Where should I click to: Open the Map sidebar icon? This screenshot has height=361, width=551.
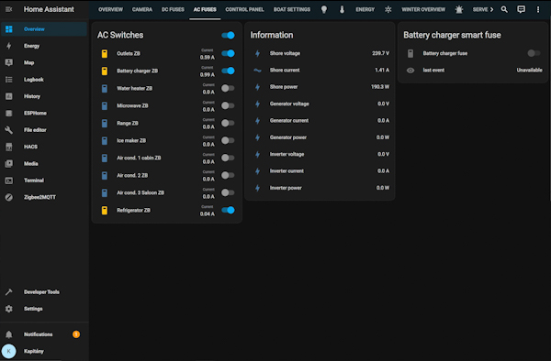9,62
